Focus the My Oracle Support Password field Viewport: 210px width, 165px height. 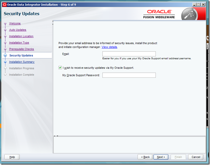point(129,75)
